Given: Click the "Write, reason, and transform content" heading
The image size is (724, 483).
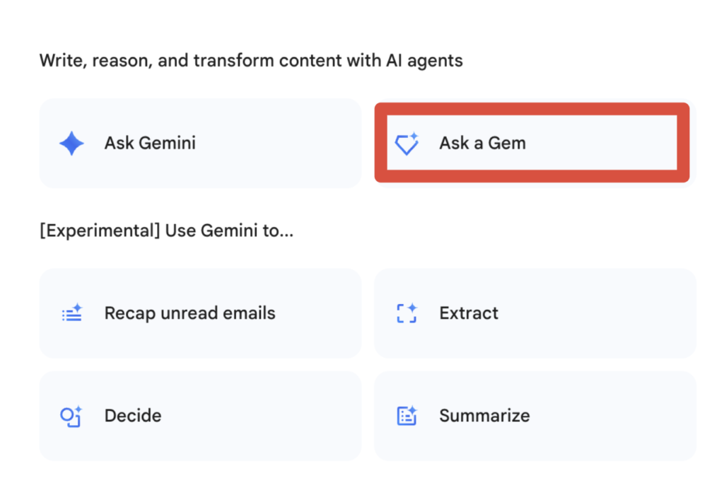Looking at the screenshot, I should (251, 61).
